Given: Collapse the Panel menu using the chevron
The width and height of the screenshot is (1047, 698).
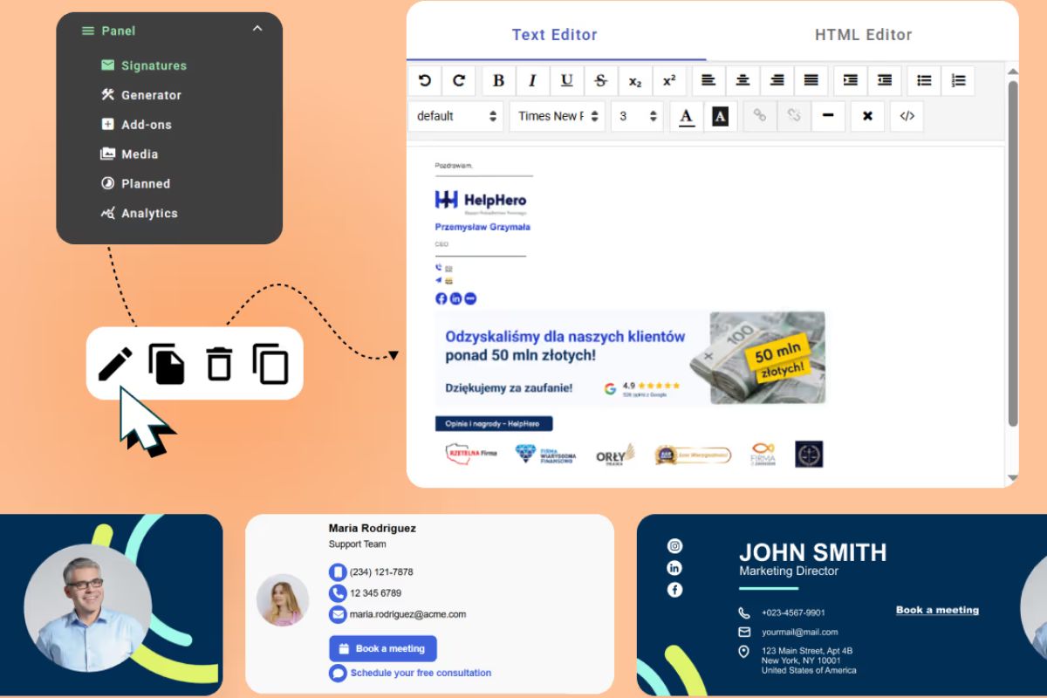Looking at the screenshot, I should [x=257, y=30].
